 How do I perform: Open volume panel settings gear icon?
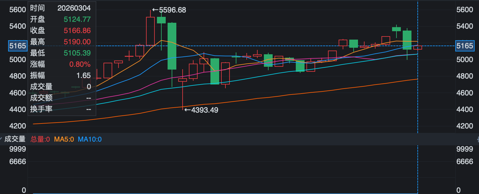(x=477, y=139)
